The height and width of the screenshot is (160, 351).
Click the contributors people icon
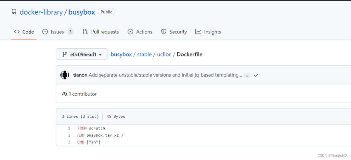pos(64,94)
